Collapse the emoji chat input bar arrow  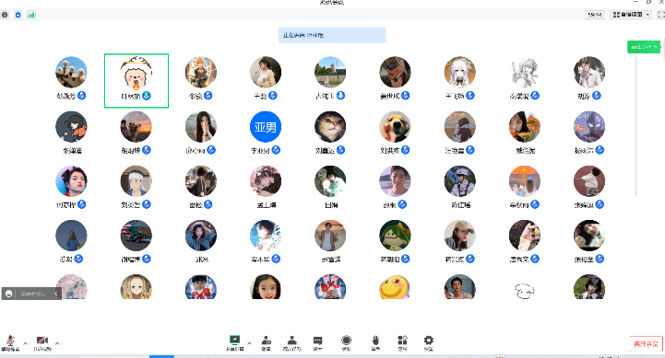point(56,294)
